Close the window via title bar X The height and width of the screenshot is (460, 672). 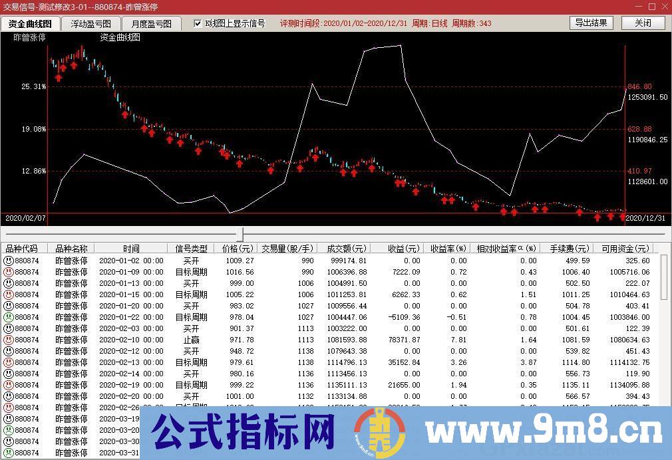pos(665,7)
